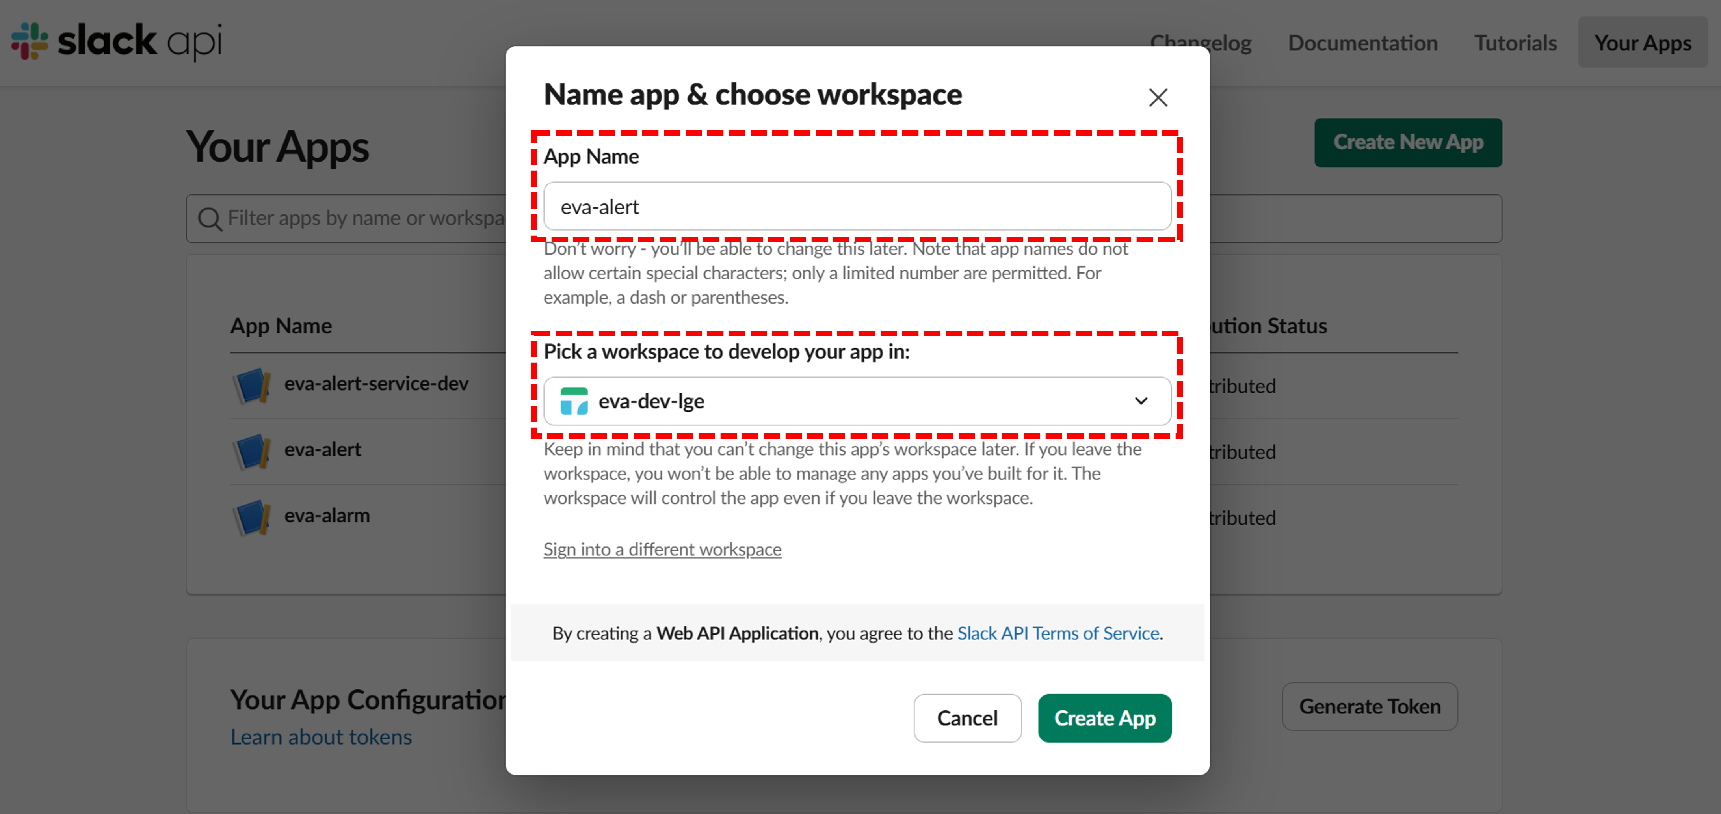
Task: Open eva-alert app in the list
Action: click(x=323, y=450)
